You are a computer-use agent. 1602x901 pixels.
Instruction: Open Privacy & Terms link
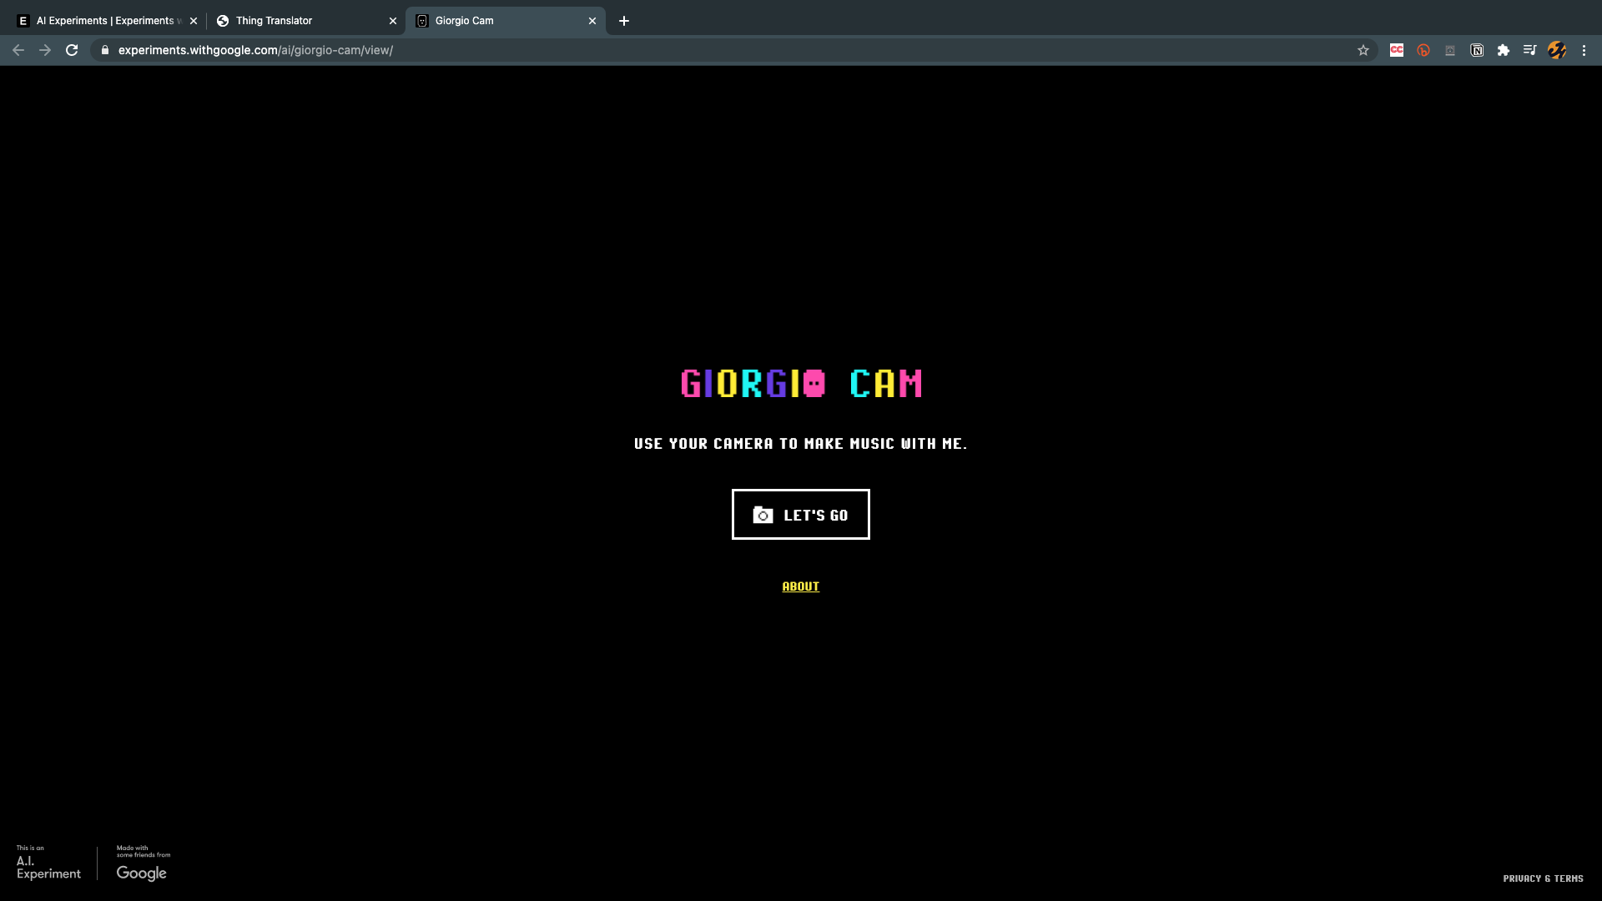pos(1543,878)
